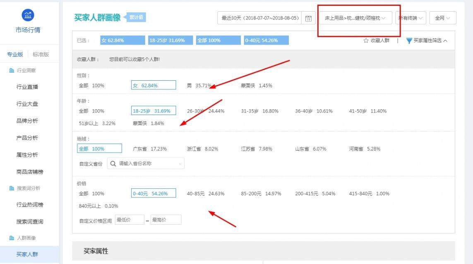
Task: Click the funnel icon for 买家属性筛选
Action: coord(409,41)
